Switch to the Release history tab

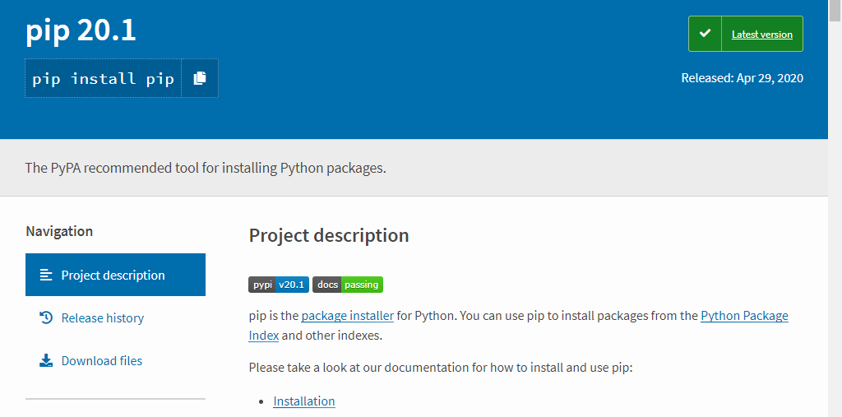[x=103, y=317]
